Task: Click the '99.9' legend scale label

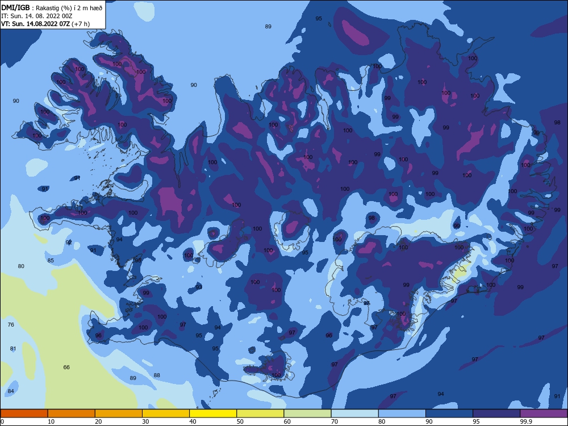Action: [x=527, y=421]
